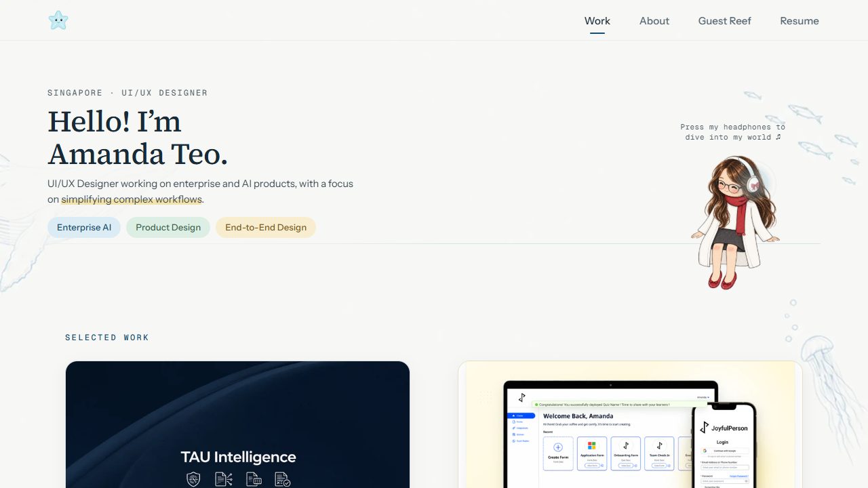The height and width of the screenshot is (488, 868).
Task: Click the Team Check-In tile in the mockup
Action: pos(659,453)
